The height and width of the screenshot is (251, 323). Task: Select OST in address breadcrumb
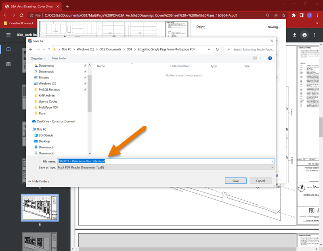pyautogui.click(x=129, y=49)
